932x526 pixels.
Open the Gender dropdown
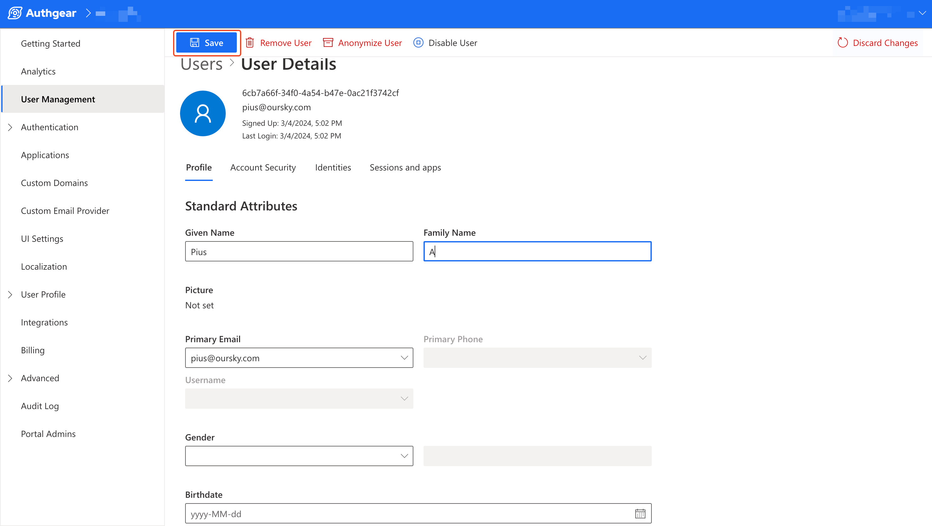(x=404, y=456)
